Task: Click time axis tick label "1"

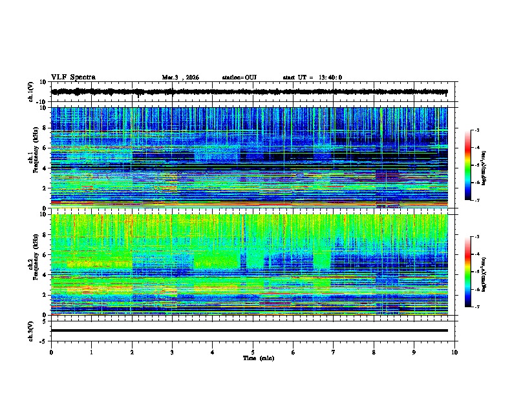Action: pos(91,352)
